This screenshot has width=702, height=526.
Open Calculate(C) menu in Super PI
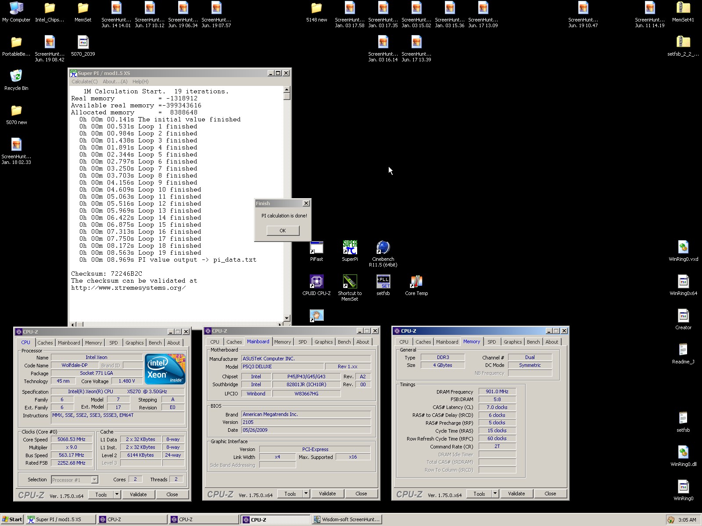click(x=85, y=82)
